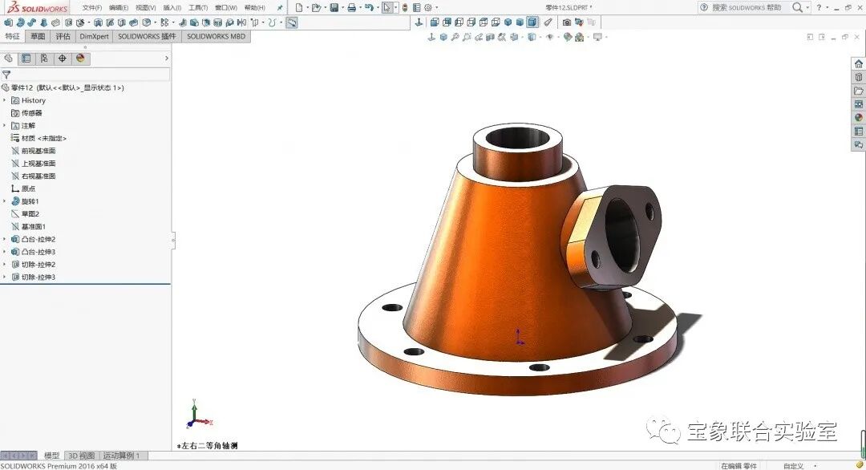The image size is (866, 470).
Task: Open the 编辑(E) menu
Action: click(x=118, y=8)
